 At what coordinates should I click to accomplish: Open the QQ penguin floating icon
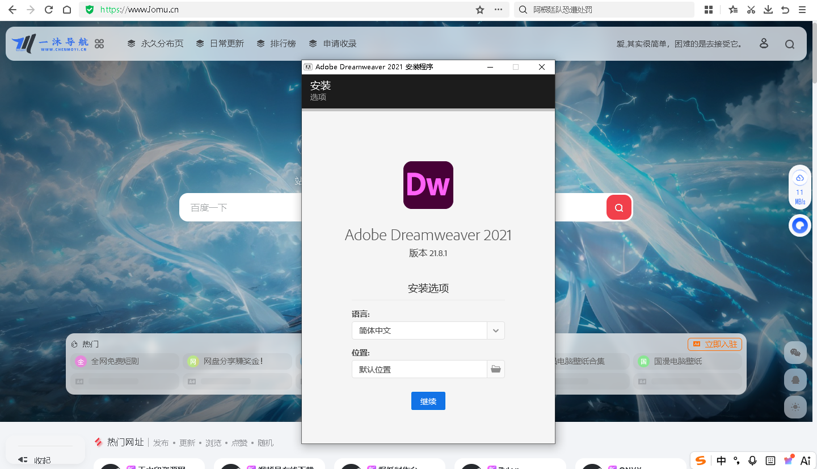tap(795, 380)
